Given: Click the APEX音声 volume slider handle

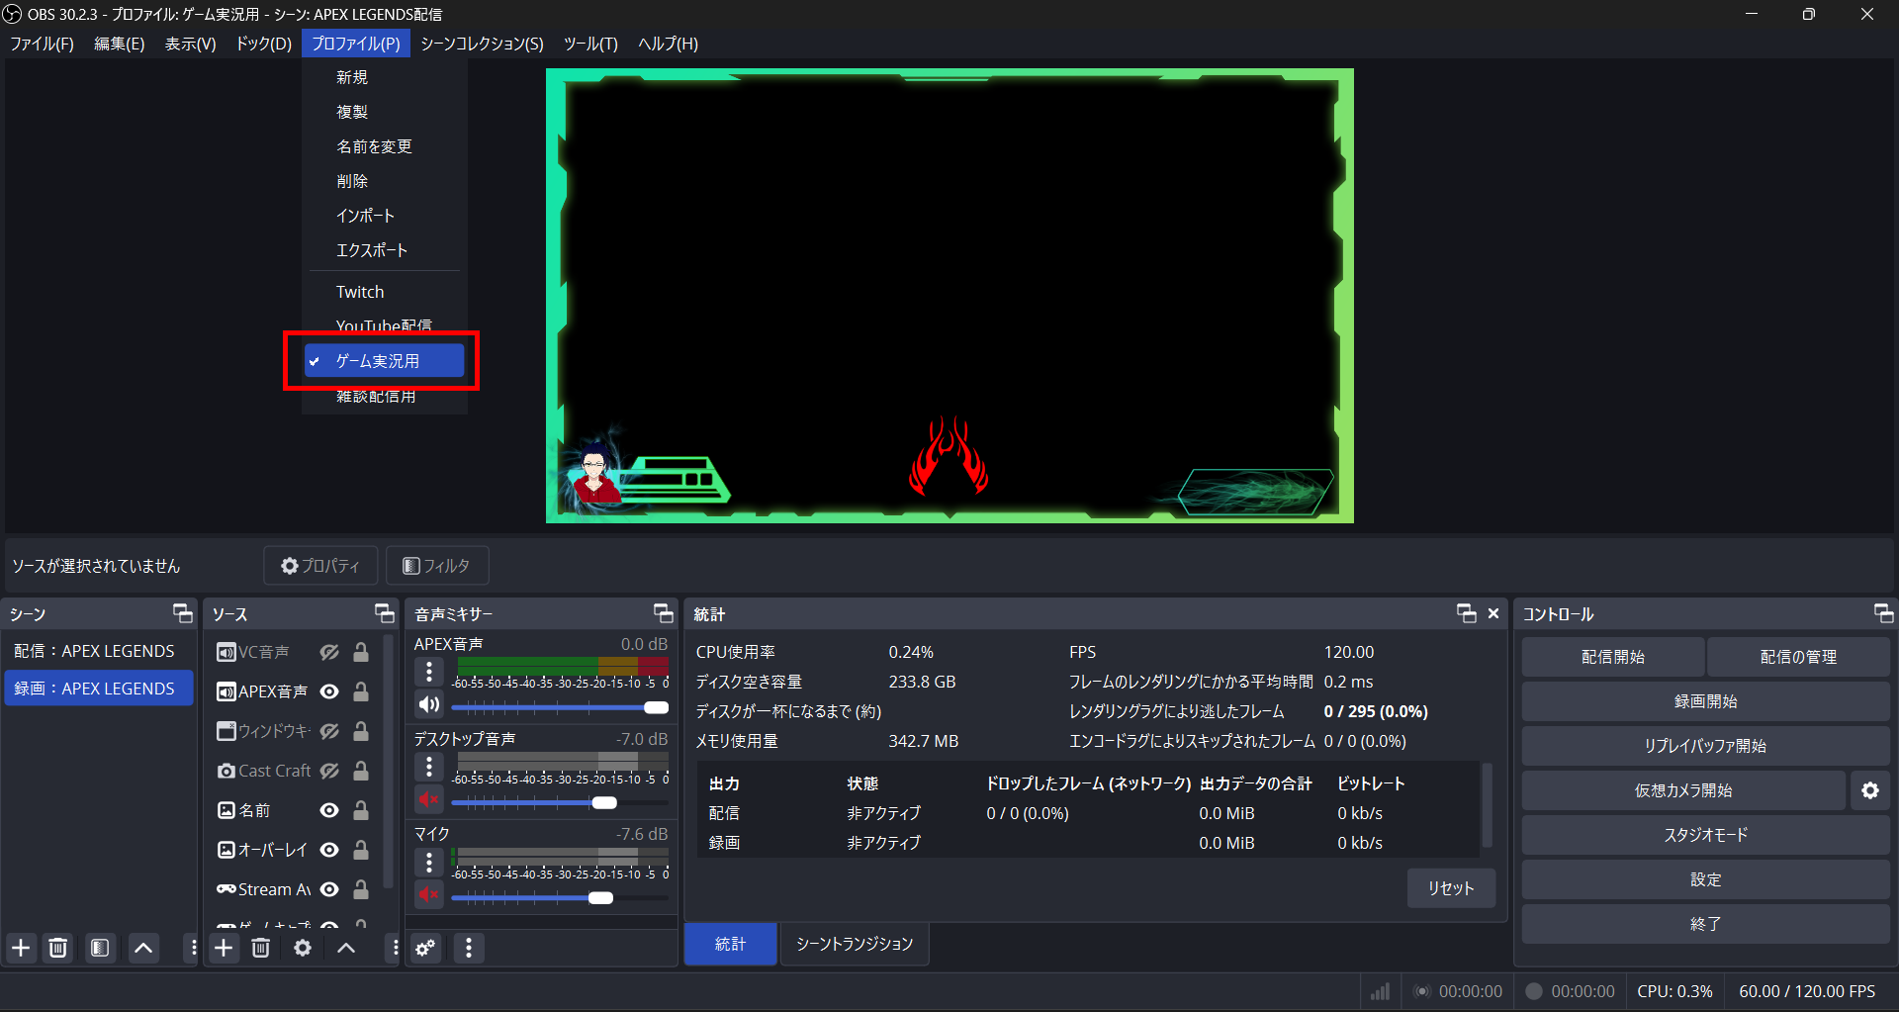Looking at the screenshot, I should click(657, 707).
